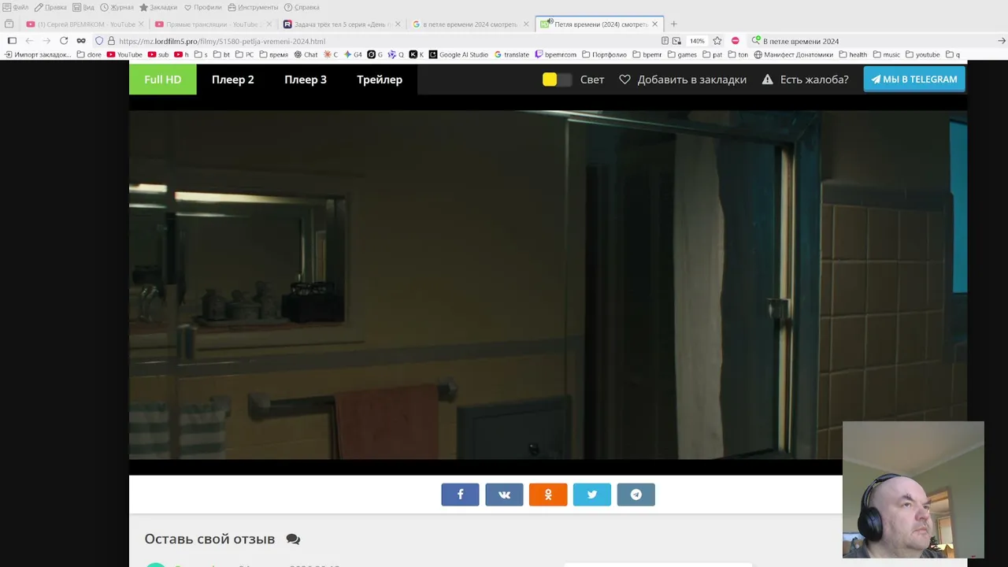The image size is (1008, 567).
Task: Open the Chat bookmark
Action: (306, 55)
